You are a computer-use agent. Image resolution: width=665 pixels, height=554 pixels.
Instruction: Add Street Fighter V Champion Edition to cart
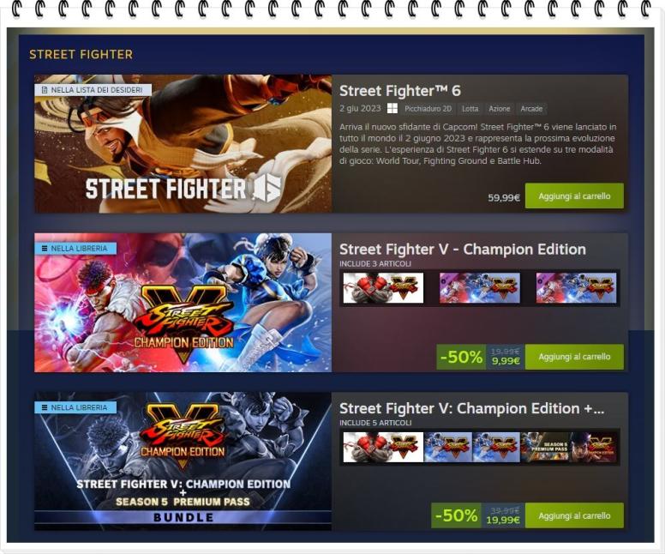pyautogui.click(x=574, y=357)
